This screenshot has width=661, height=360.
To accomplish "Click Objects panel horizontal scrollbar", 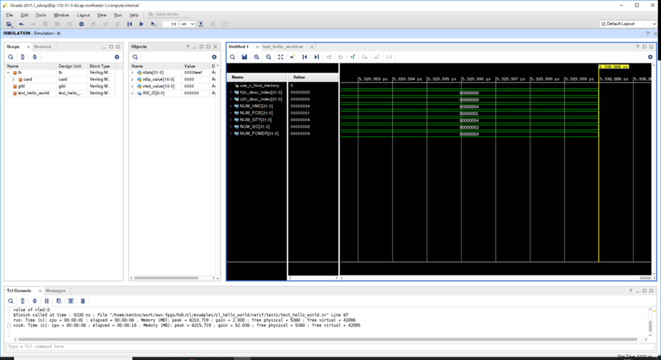I will pyautogui.click(x=167, y=278).
